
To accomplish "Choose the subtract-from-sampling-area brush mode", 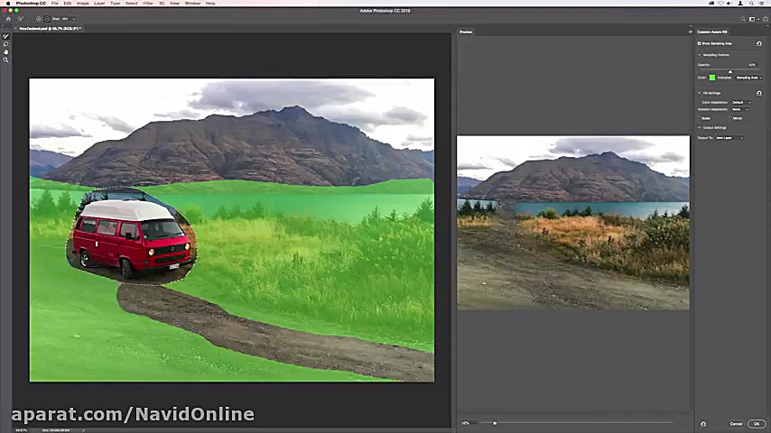I will pos(47,19).
